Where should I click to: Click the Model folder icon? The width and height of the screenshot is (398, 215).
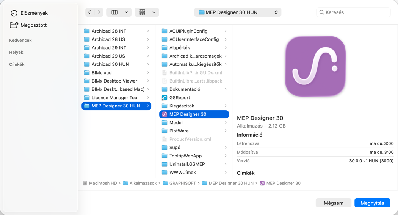(x=165, y=123)
